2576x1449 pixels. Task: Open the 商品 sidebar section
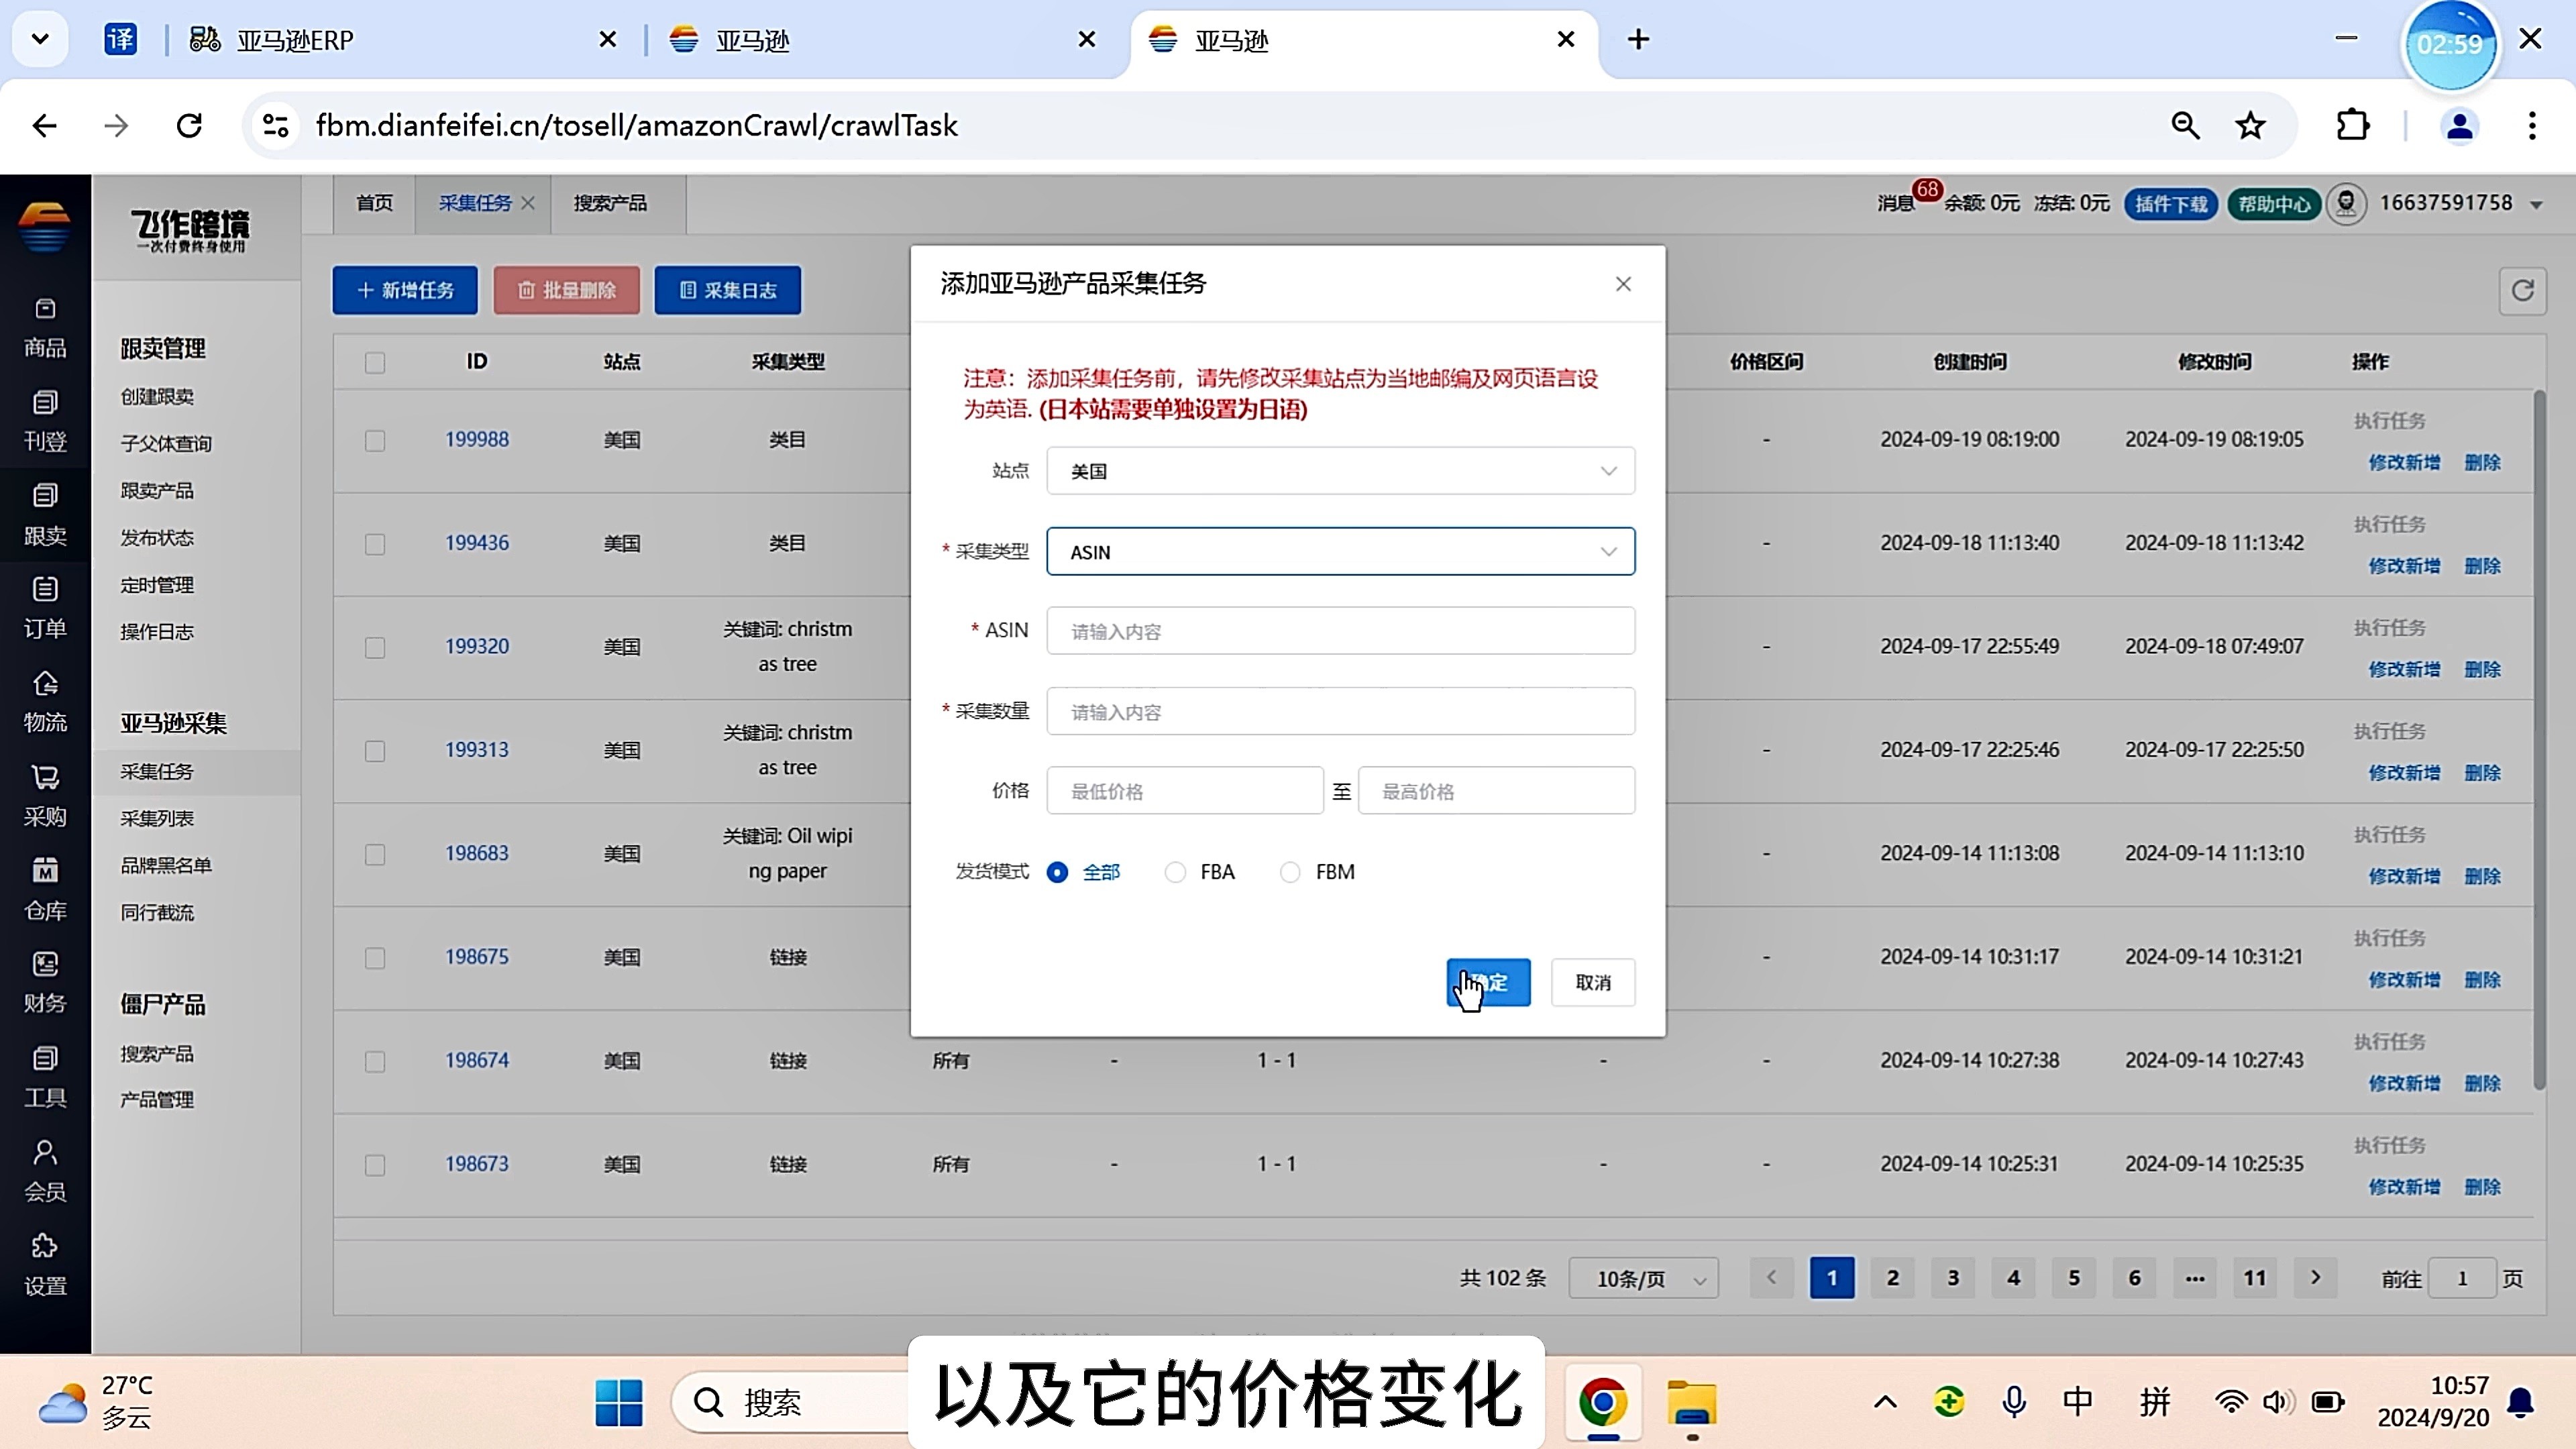(x=45, y=328)
